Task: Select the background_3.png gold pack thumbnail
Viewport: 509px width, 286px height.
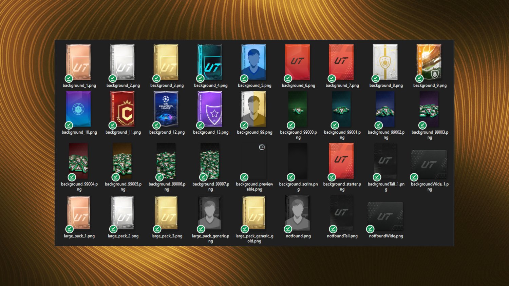Action: click(166, 62)
